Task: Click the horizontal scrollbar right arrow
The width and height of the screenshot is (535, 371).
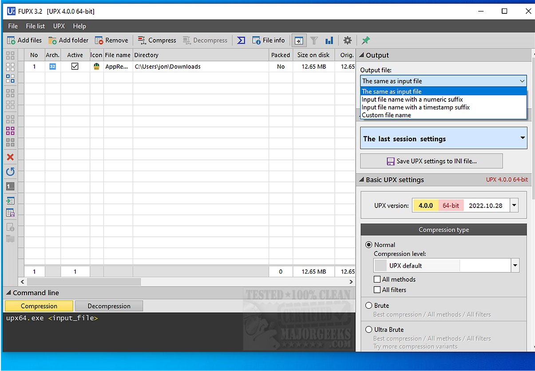Action: tap(351, 282)
